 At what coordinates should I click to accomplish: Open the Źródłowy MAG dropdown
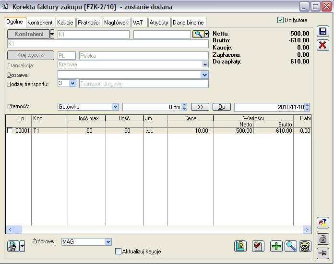click(x=108, y=242)
